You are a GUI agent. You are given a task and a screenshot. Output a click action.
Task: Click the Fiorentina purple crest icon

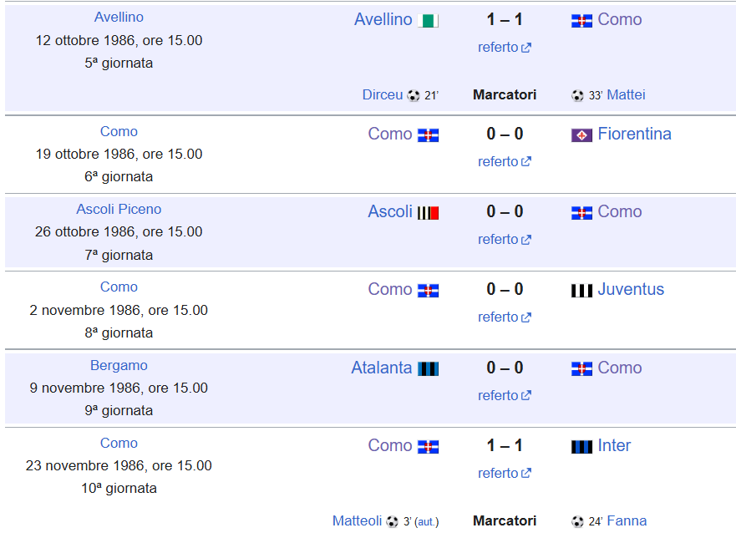[x=581, y=135]
